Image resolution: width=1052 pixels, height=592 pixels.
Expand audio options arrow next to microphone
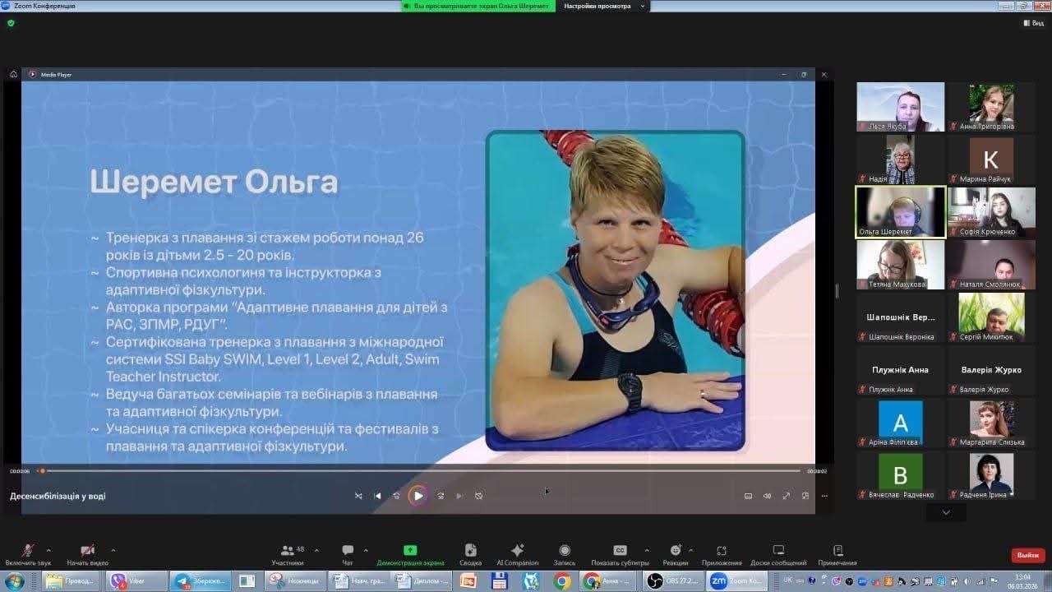[48, 550]
